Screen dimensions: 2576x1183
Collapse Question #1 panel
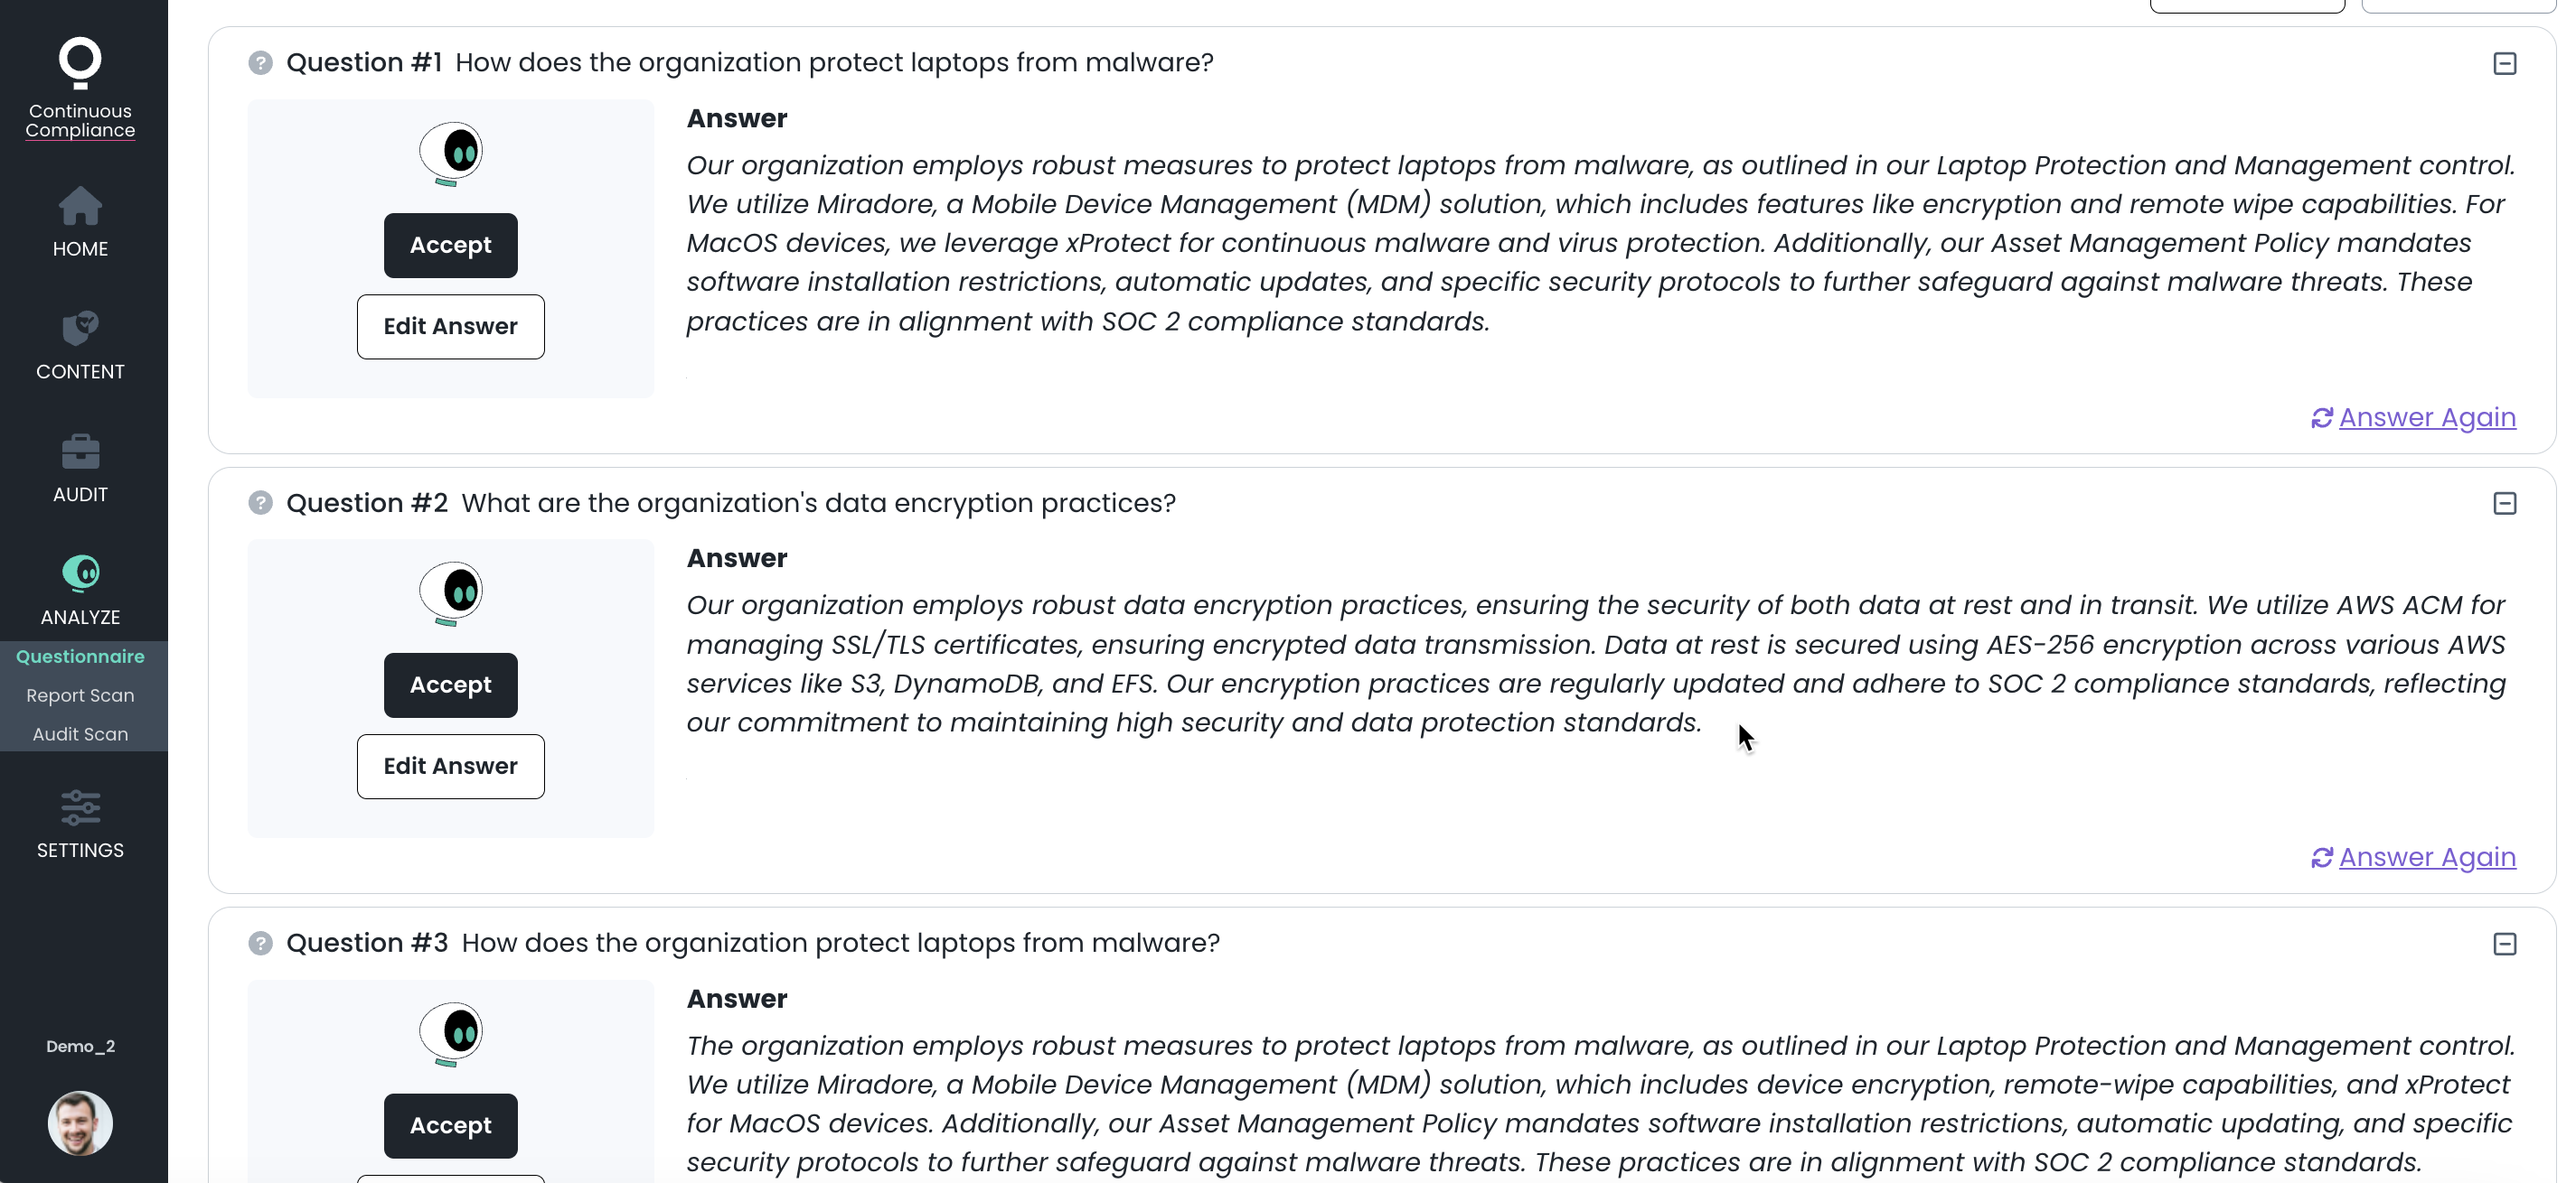2504,64
